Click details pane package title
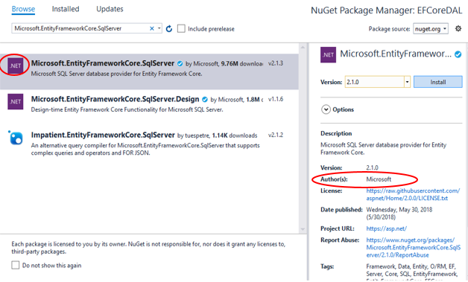 pyautogui.click(x=396, y=54)
